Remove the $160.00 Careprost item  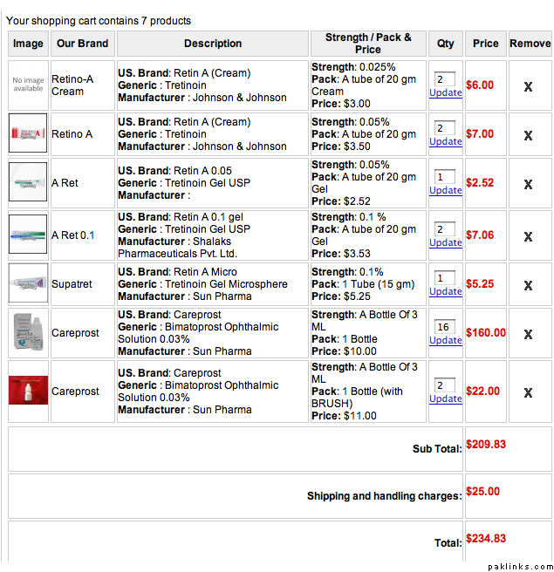(528, 334)
